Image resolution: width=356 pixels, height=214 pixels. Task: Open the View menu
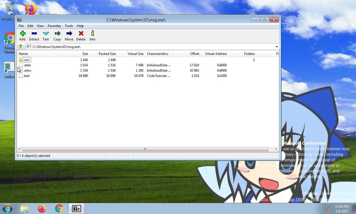[x=40, y=26]
